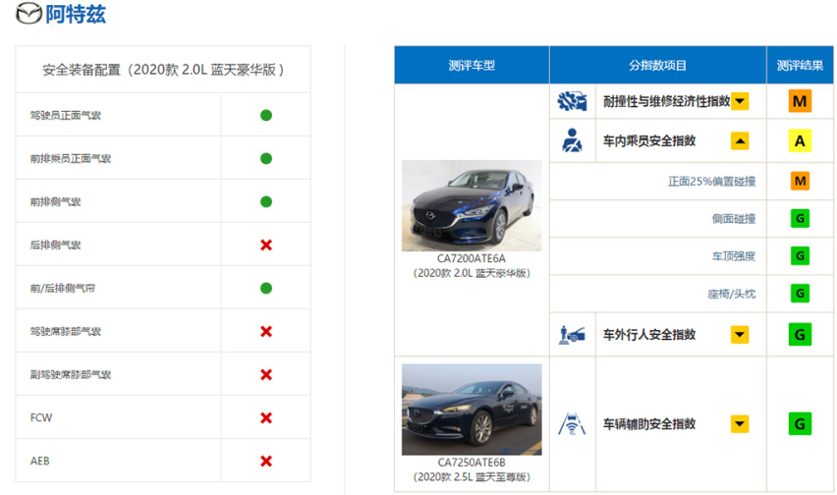837x495 pixels.
Task: Click red X in the FCW row
Action: [x=266, y=417]
